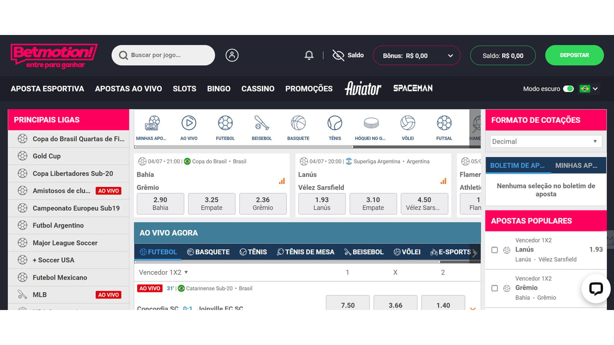614x345 pixels.
Task: Focus the Buscar por jogo search field
Action: pos(163,55)
